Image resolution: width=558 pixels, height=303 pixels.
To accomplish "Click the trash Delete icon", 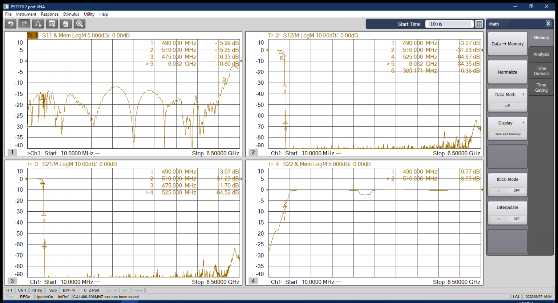I will (x=65, y=24).
